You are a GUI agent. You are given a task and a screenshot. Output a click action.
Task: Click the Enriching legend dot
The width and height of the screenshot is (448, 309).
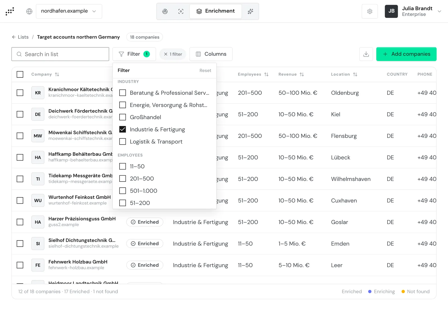tap(370, 292)
